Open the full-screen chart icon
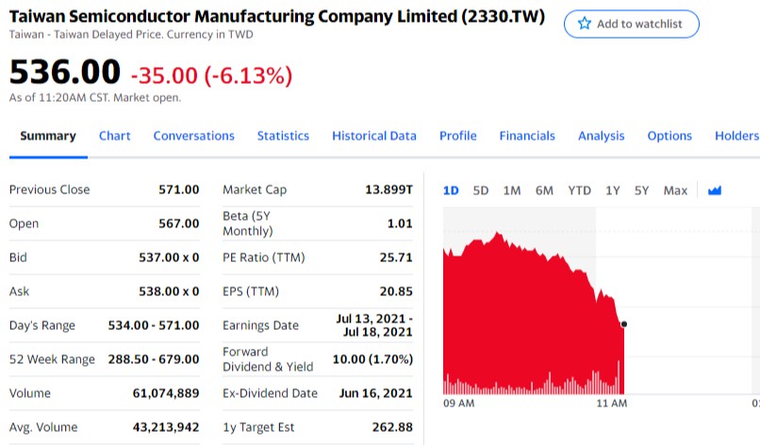 715,190
